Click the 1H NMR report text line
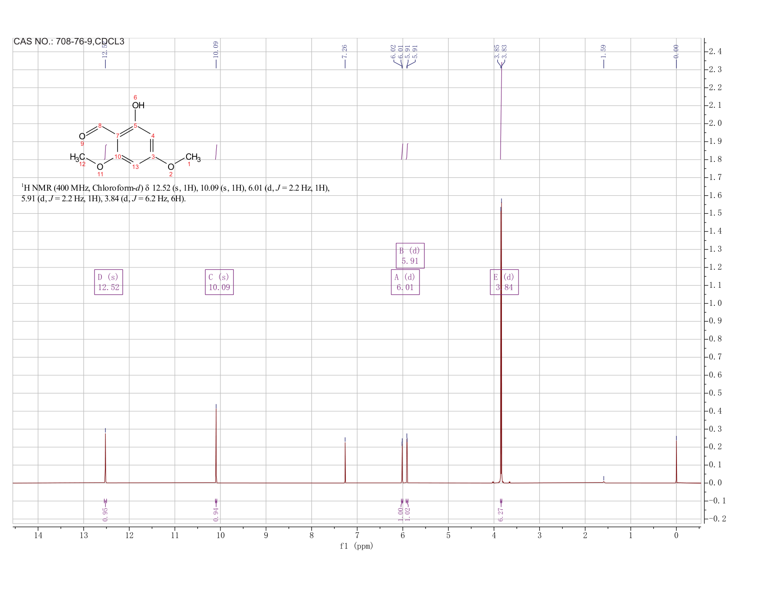Image resolution: width=764 pixels, height=590 pixels. pyautogui.click(x=175, y=193)
